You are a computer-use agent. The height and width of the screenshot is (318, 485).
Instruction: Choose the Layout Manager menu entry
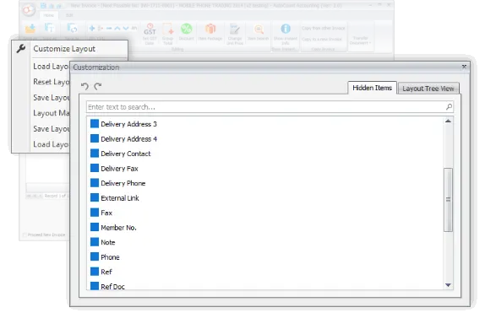(x=52, y=113)
